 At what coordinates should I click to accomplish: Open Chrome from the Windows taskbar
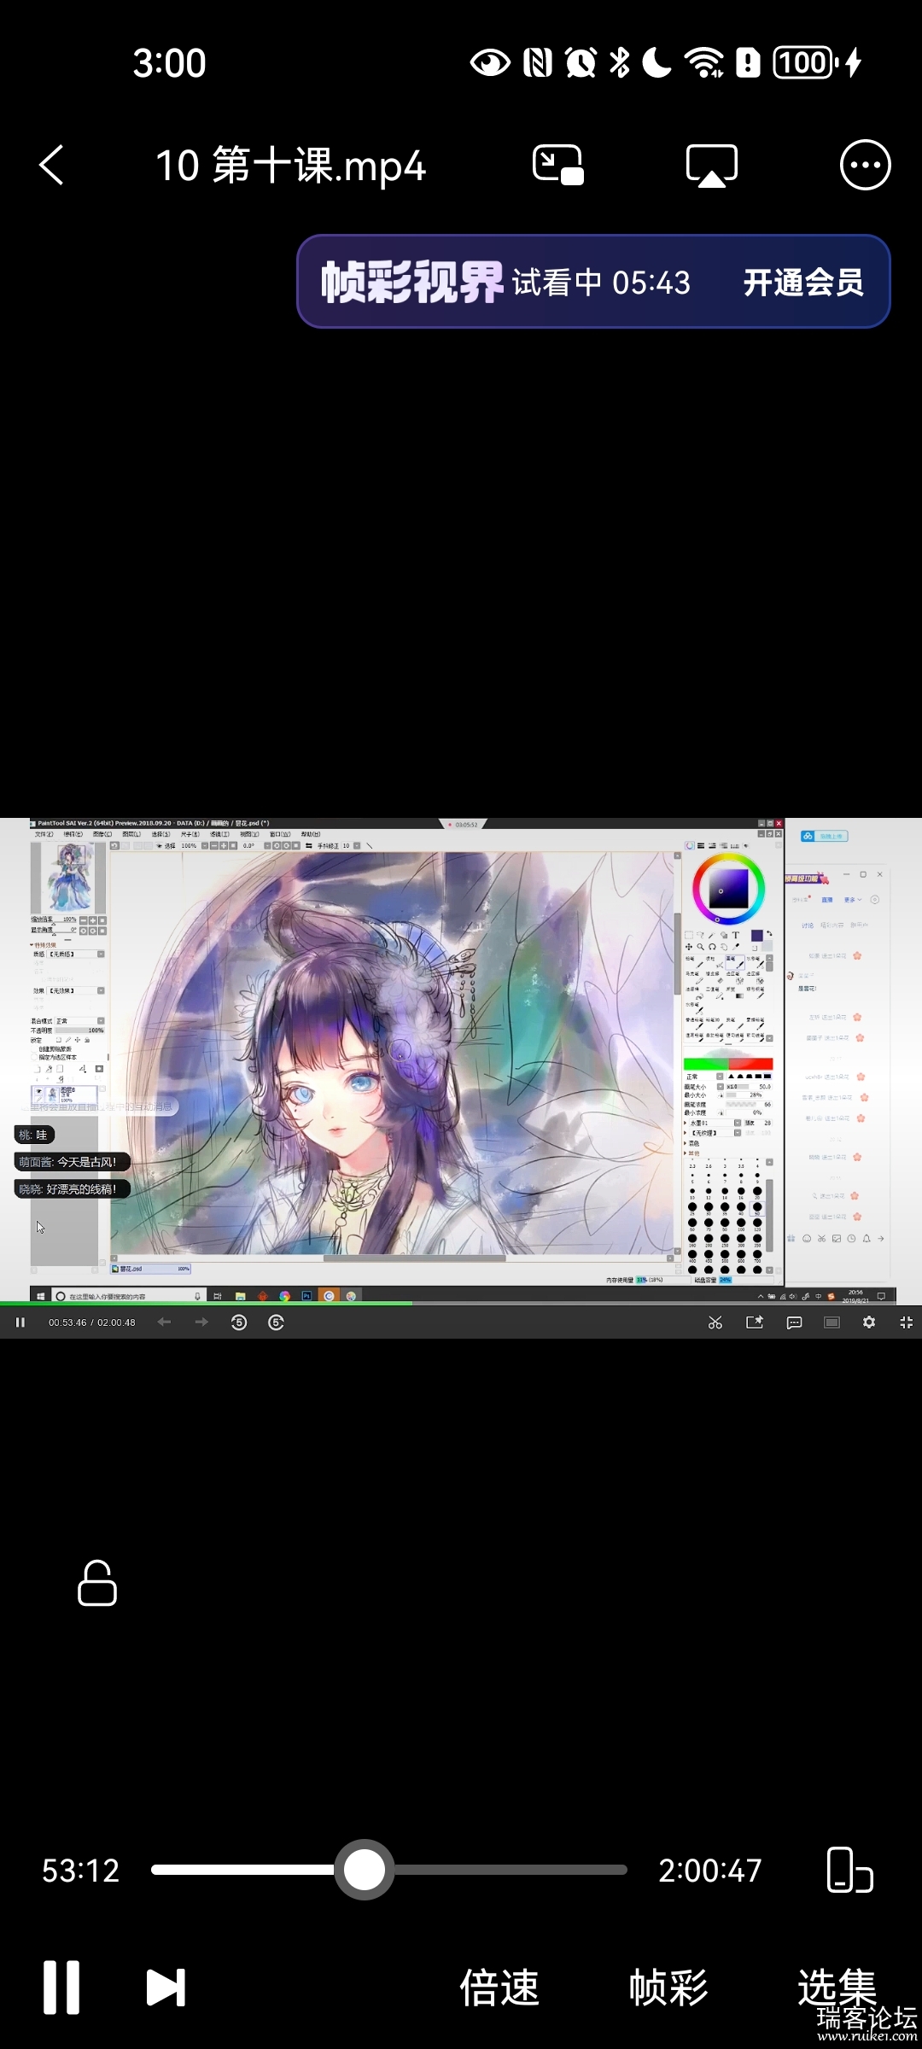(284, 1296)
